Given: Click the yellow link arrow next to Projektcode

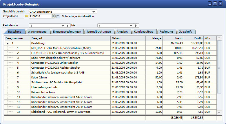Looking at the screenshot, I should pyautogui.click(x=27, y=16).
